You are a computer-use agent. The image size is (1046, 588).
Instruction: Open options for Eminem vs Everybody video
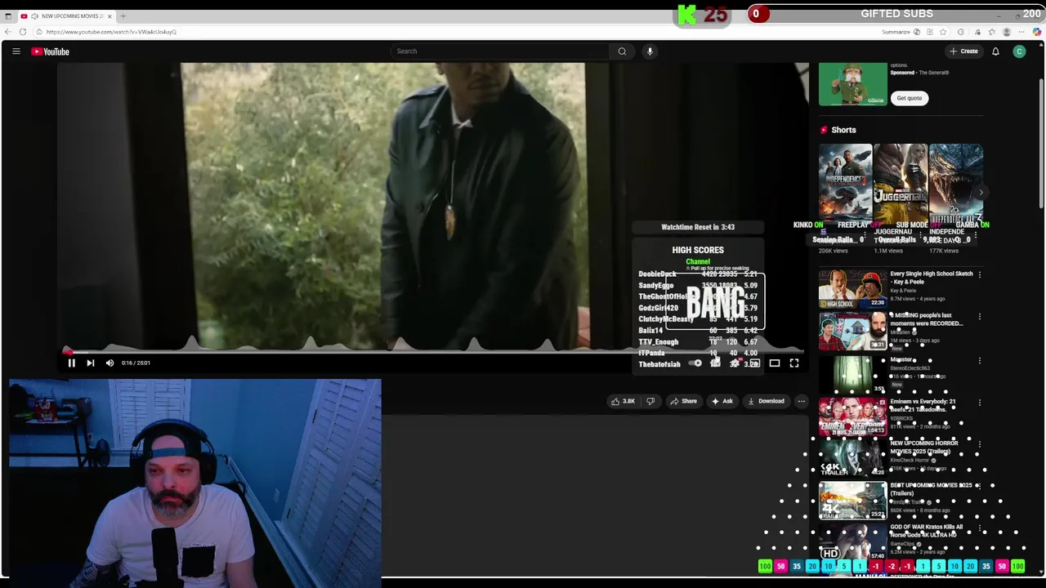click(x=979, y=403)
